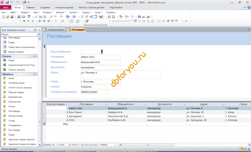251x152 pixels.
Task: Click the Поставщик field containing Авекс-текс
Action: (101, 57)
